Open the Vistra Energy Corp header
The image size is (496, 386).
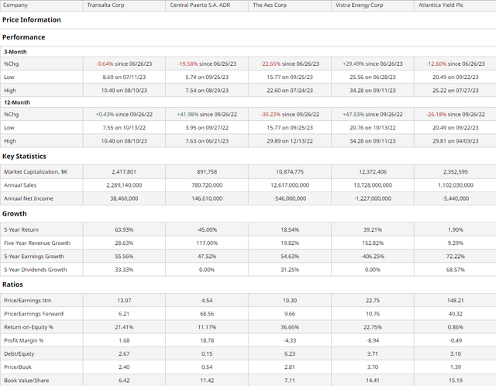359,5
